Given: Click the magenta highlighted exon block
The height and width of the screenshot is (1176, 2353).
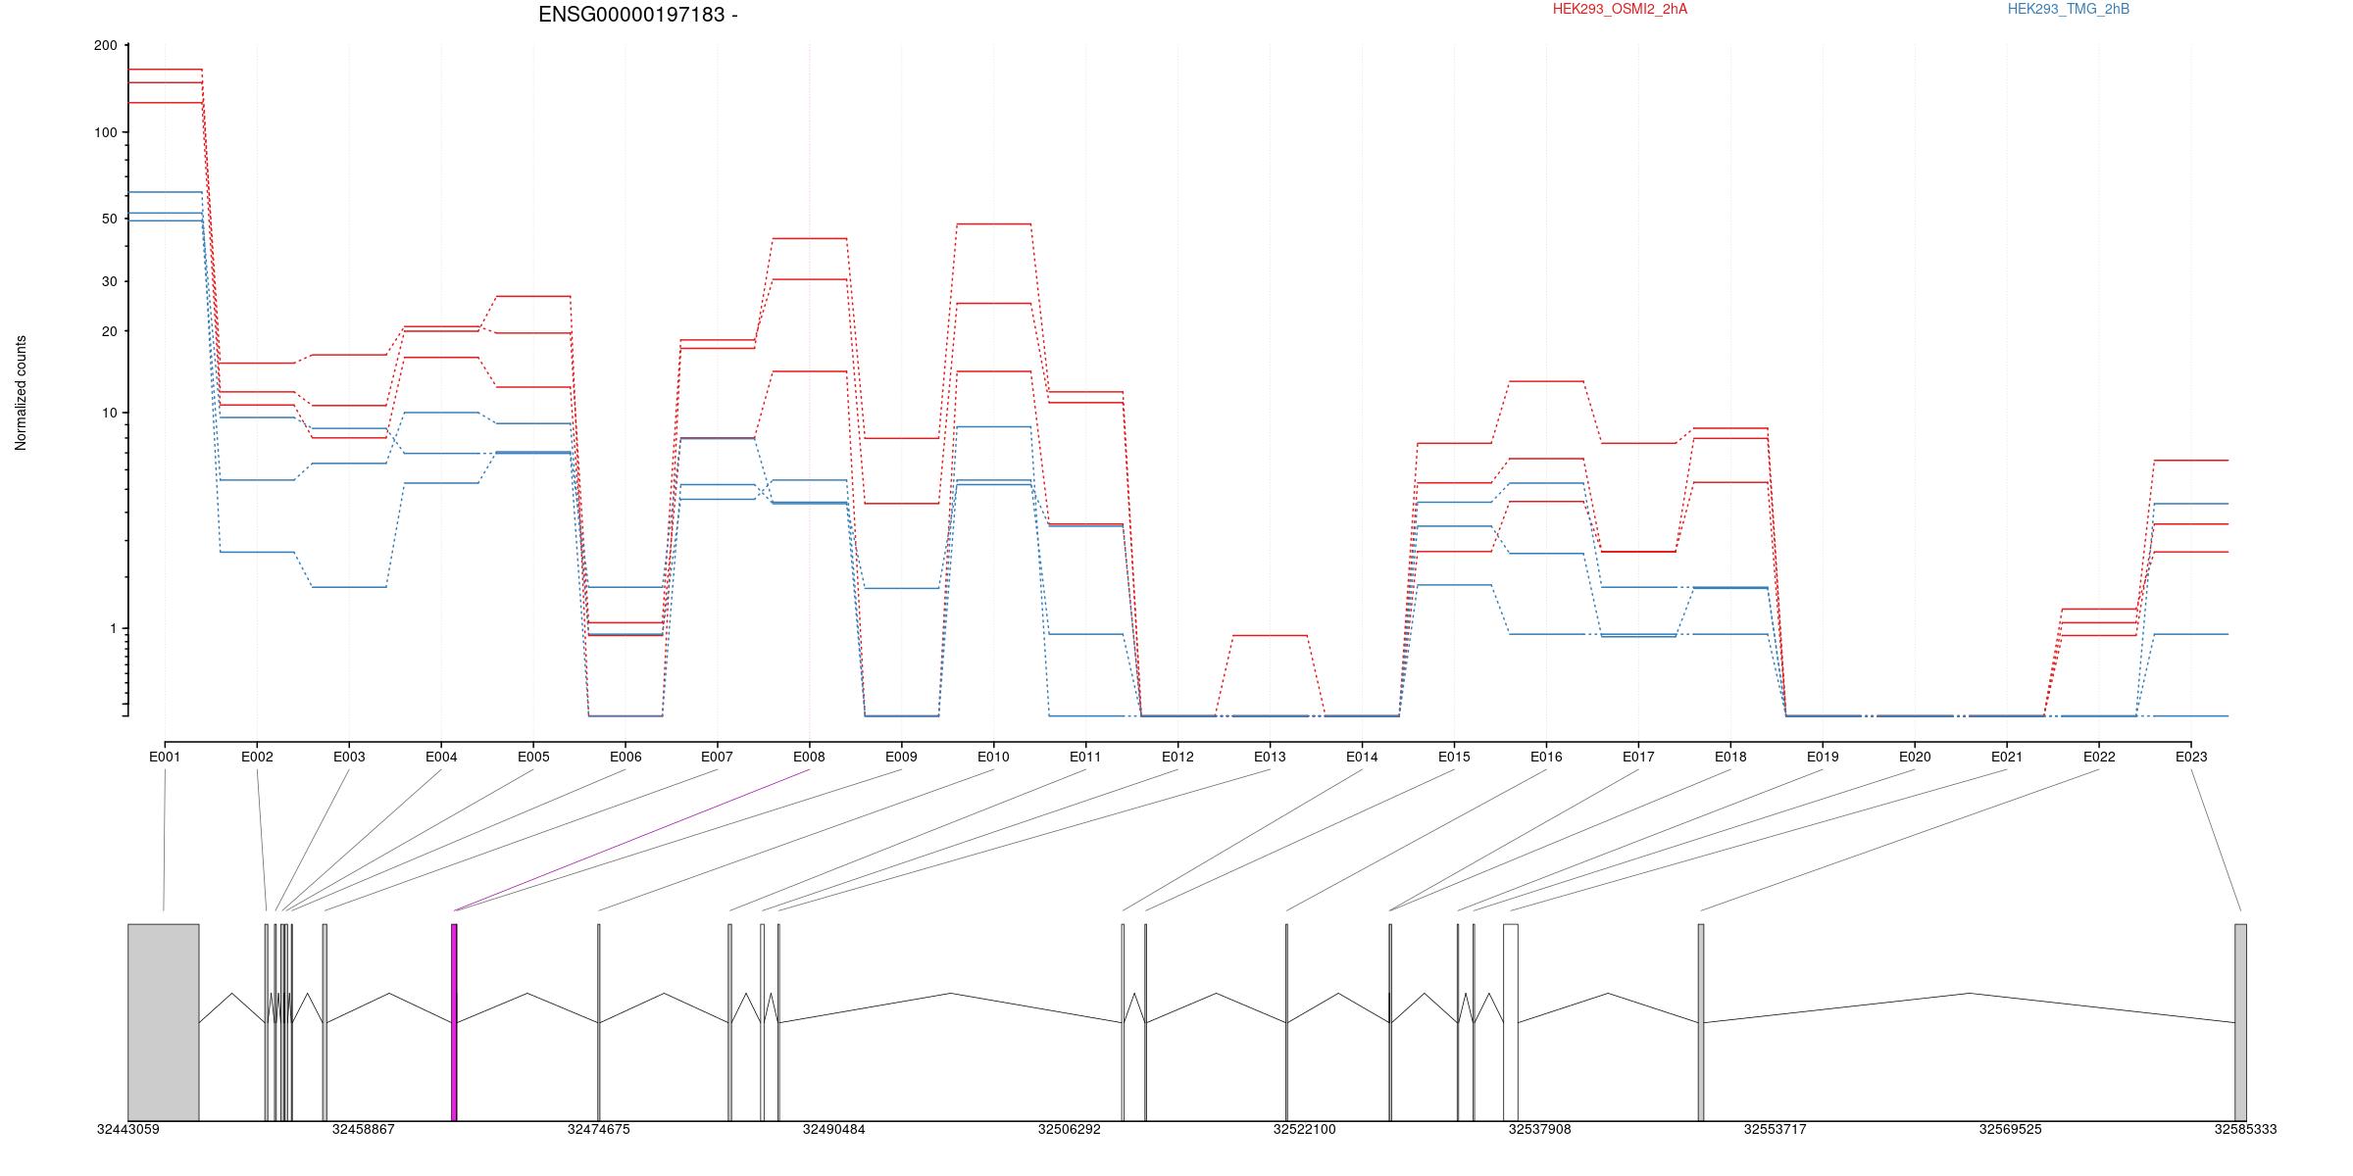Looking at the screenshot, I should [x=454, y=1022].
